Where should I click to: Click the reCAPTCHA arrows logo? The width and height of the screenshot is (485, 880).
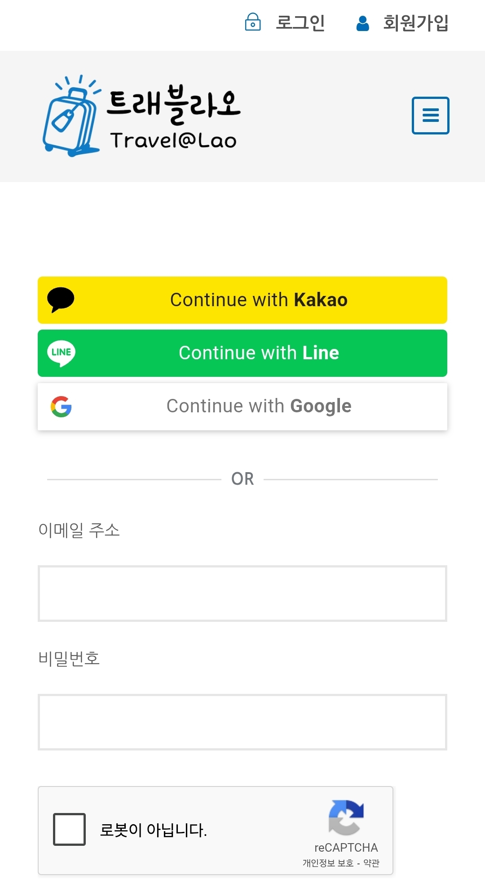point(346,817)
